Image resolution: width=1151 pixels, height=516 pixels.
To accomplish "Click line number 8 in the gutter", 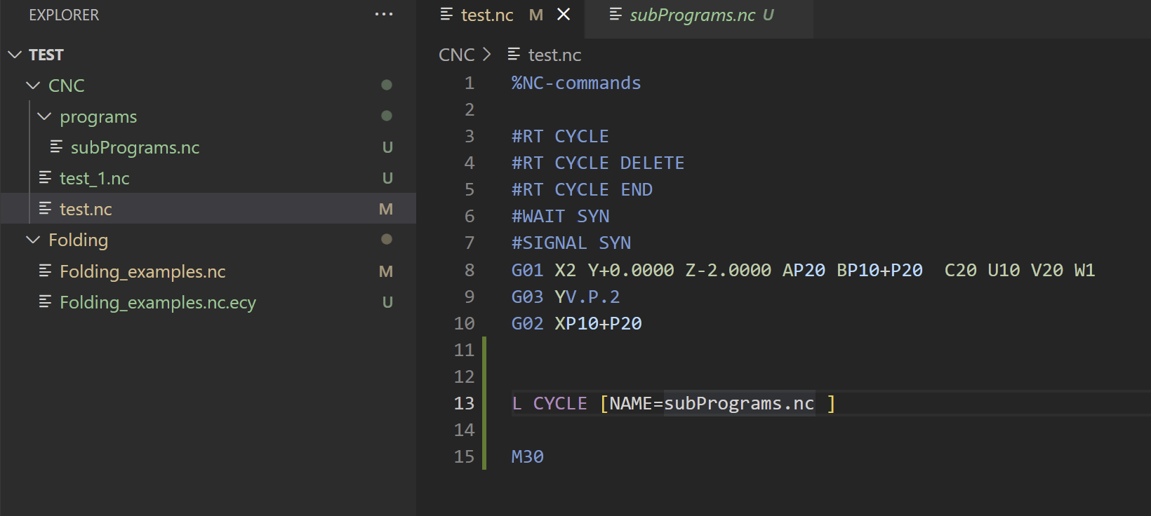I will click(x=470, y=270).
